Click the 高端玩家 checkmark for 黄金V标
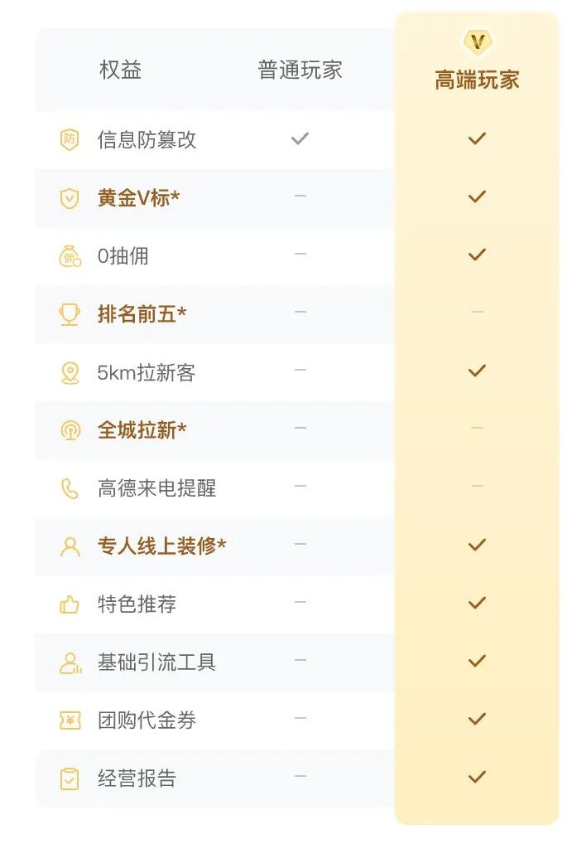The image size is (572, 844). [477, 196]
